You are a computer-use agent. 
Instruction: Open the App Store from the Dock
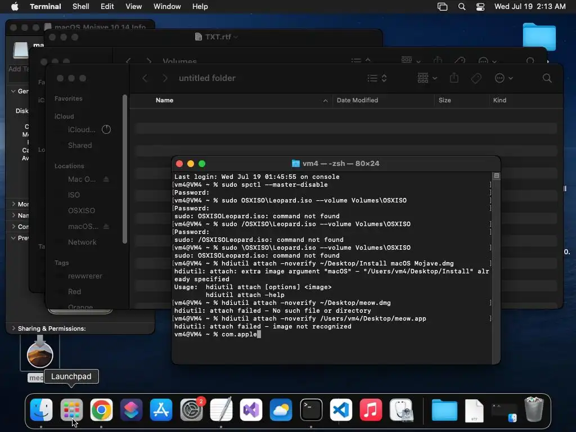point(161,409)
